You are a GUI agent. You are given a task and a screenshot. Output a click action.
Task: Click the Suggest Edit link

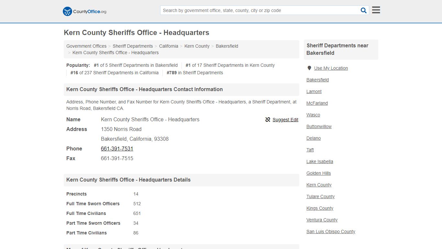pos(285,120)
